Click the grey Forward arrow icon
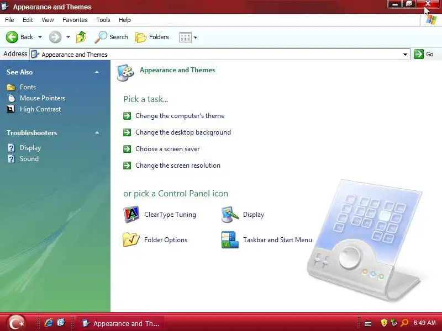442x331 pixels. (55, 37)
